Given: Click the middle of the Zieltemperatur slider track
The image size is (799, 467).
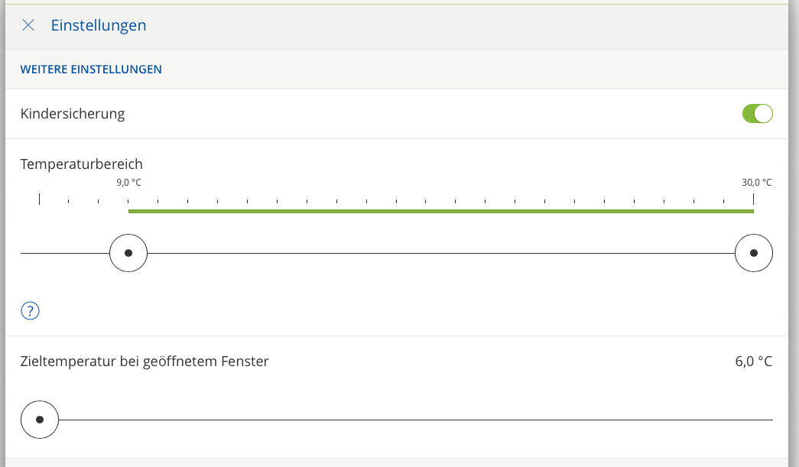Looking at the screenshot, I should click(x=416, y=420).
